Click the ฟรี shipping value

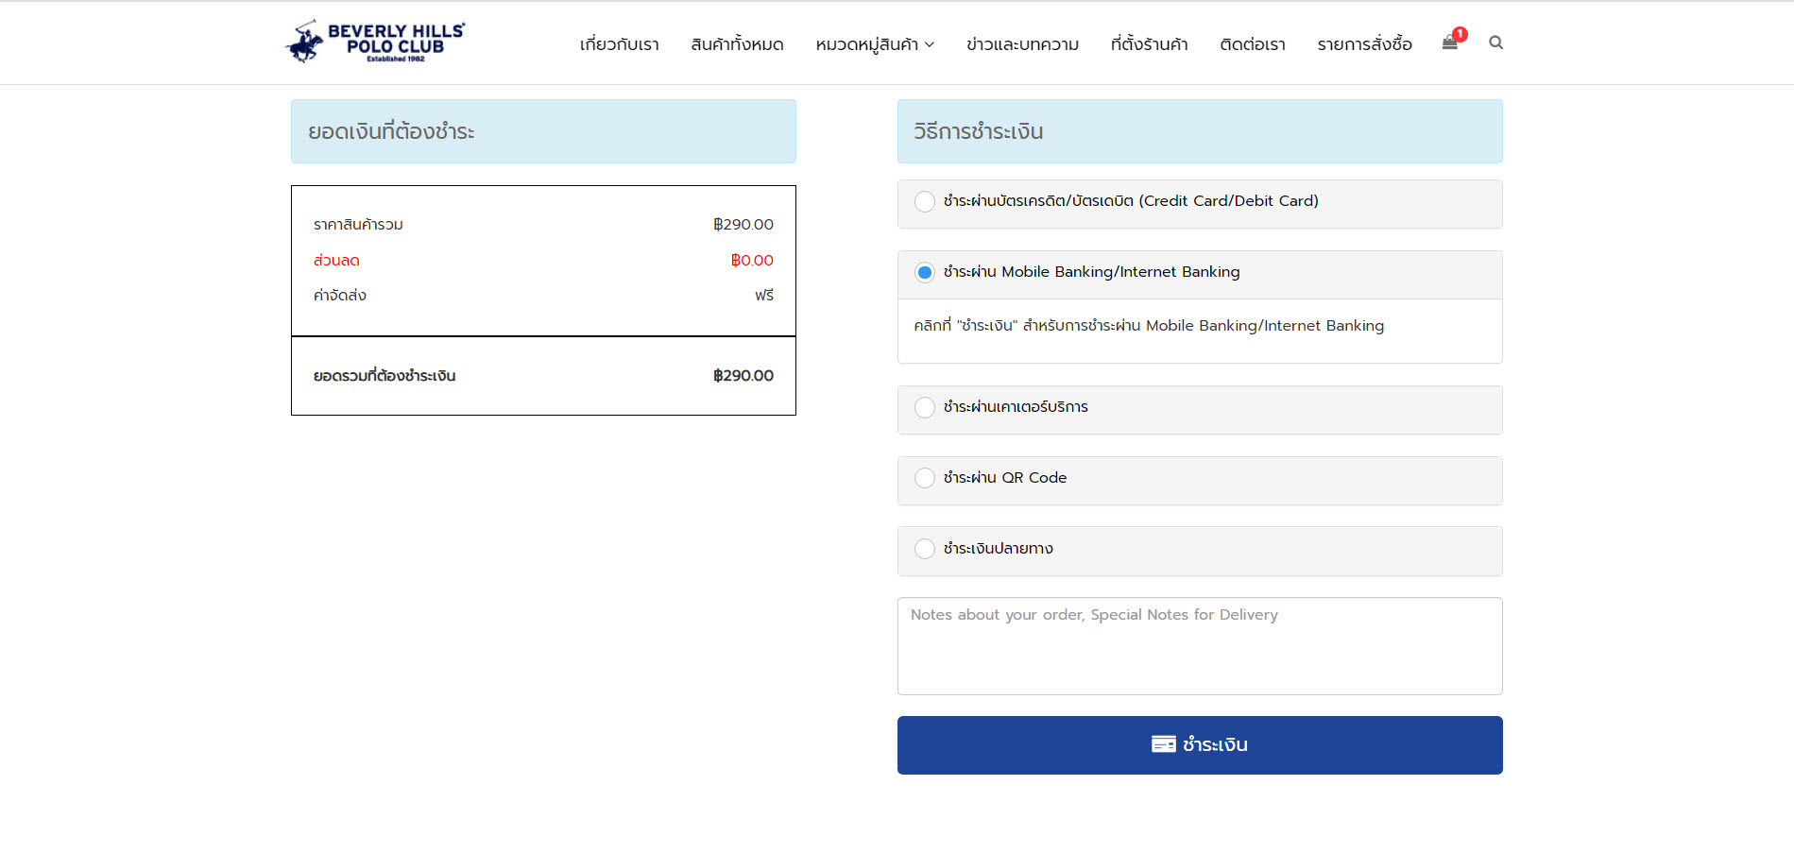point(764,296)
